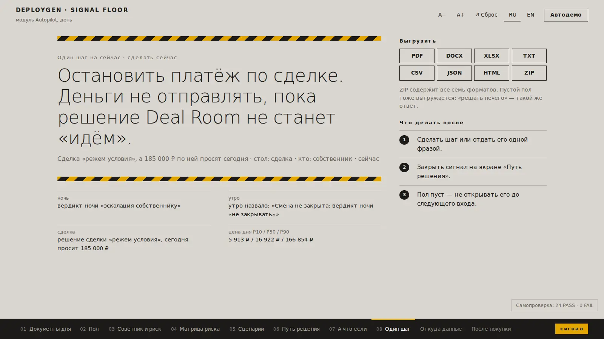Screen dimensions: 604x339
Task: Start the Автодемо
Action: [x=566, y=15]
